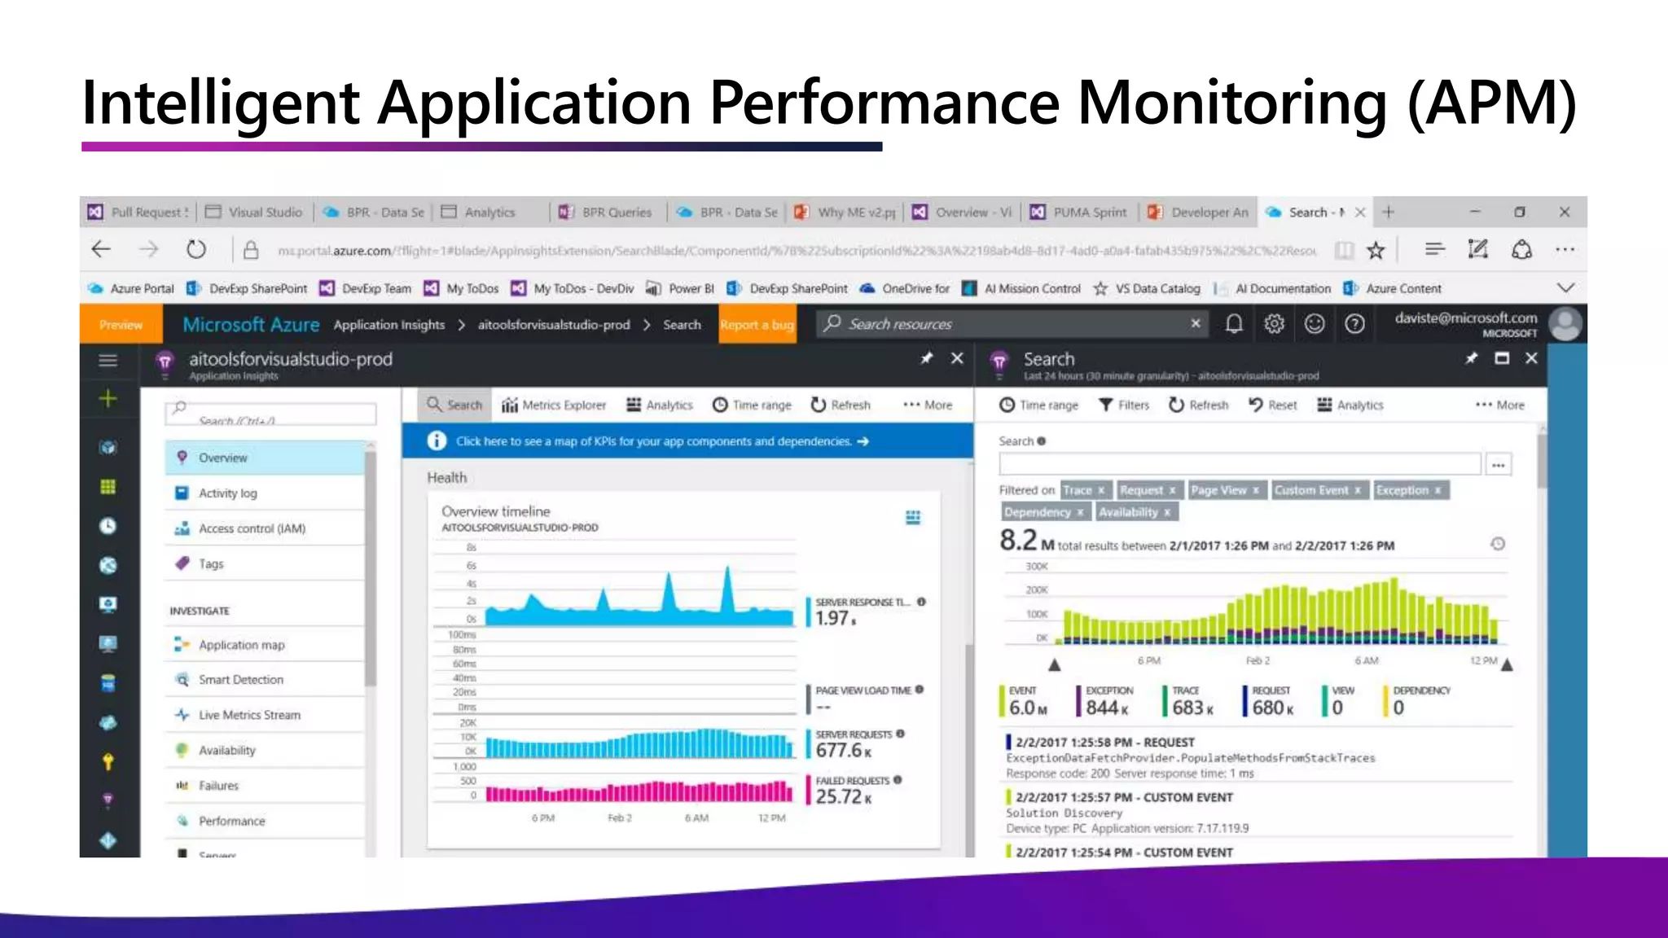The image size is (1668, 938).
Task: Remove the Request filter tag
Action: (1172, 490)
